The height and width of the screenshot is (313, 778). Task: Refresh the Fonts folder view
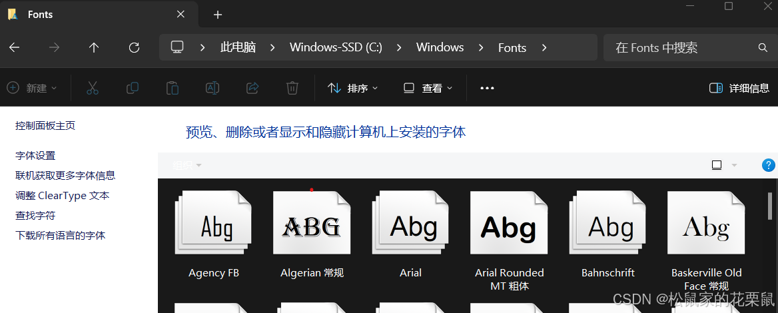(134, 48)
